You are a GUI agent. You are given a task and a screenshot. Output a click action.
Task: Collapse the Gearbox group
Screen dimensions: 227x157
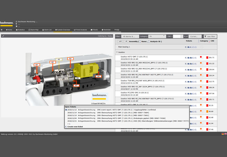tap(117, 52)
